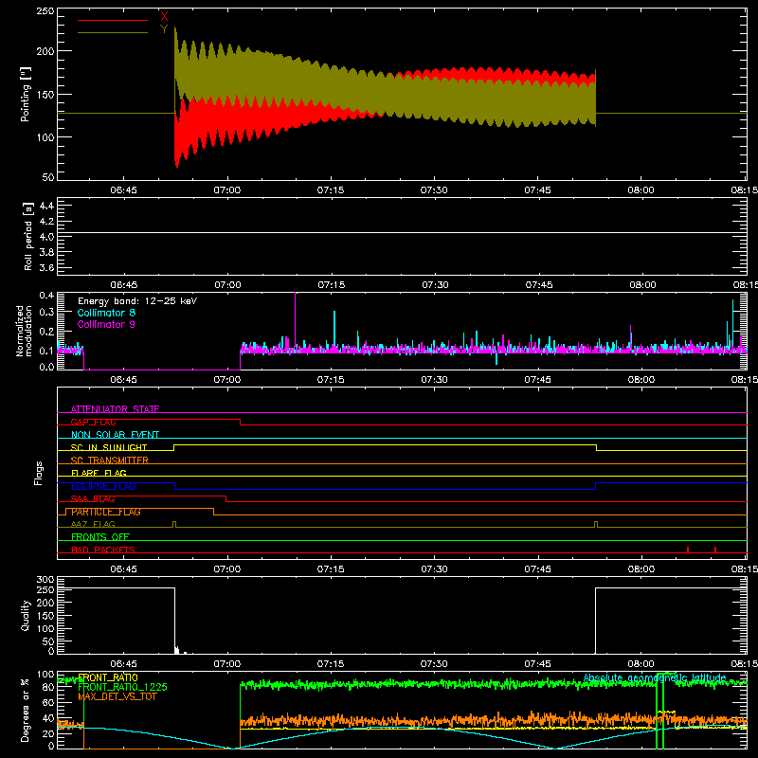Image resolution: width=758 pixels, height=758 pixels.
Task: Select the cyan Collimator 8 legend entry
Action: coord(106,313)
